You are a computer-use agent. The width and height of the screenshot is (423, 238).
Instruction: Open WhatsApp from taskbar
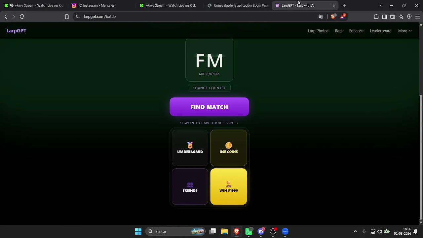pos(249,231)
